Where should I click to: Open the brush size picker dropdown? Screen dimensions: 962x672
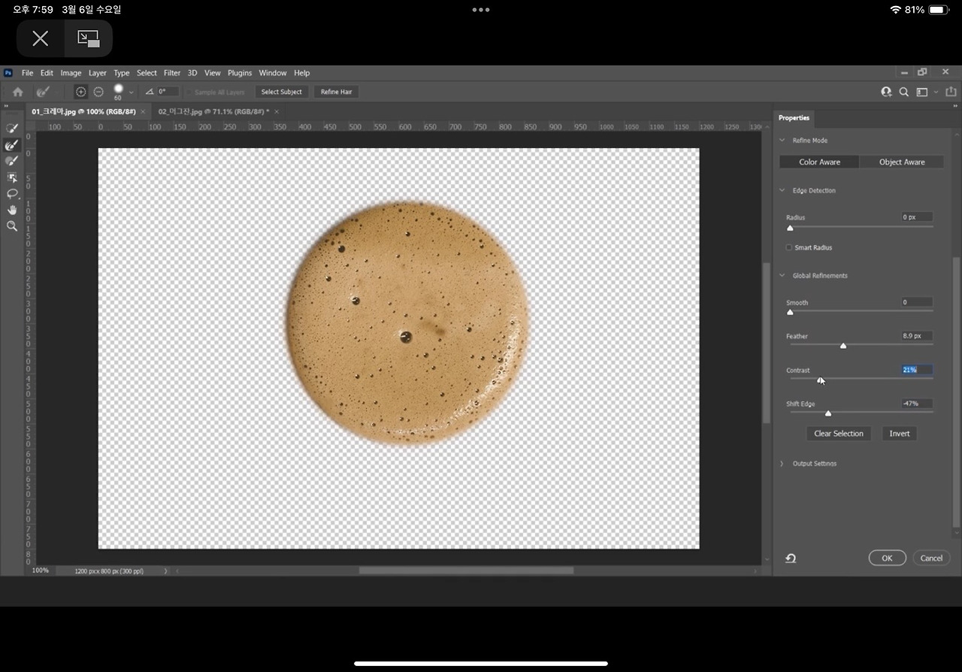point(132,92)
